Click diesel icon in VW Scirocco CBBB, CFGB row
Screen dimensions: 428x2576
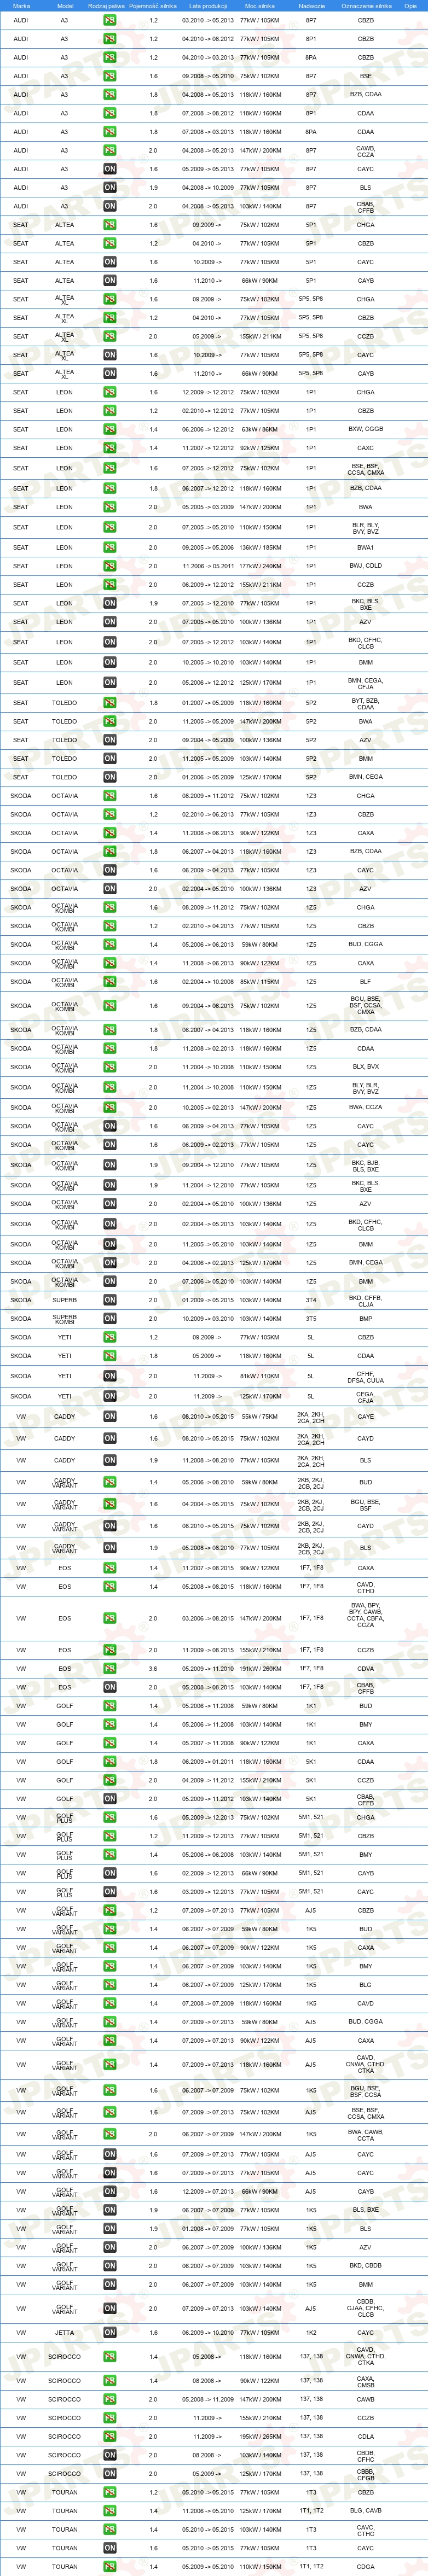(x=110, y=2473)
